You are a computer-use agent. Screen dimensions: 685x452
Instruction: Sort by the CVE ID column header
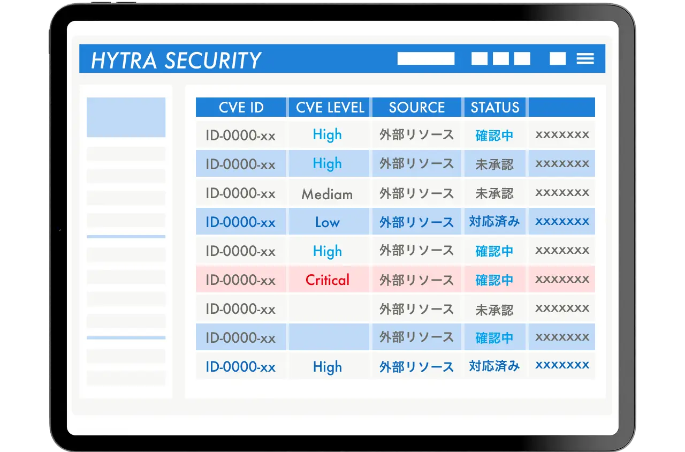tap(241, 107)
